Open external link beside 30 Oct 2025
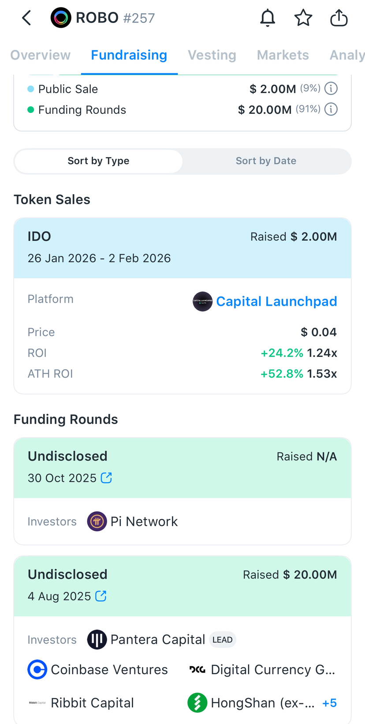The width and height of the screenshot is (365, 724). pos(106,478)
